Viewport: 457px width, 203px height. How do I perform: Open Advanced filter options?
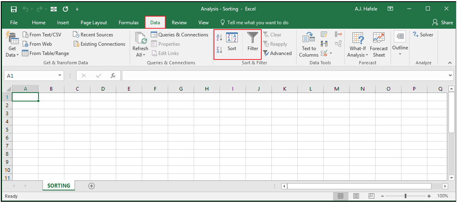[x=278, y=53]
